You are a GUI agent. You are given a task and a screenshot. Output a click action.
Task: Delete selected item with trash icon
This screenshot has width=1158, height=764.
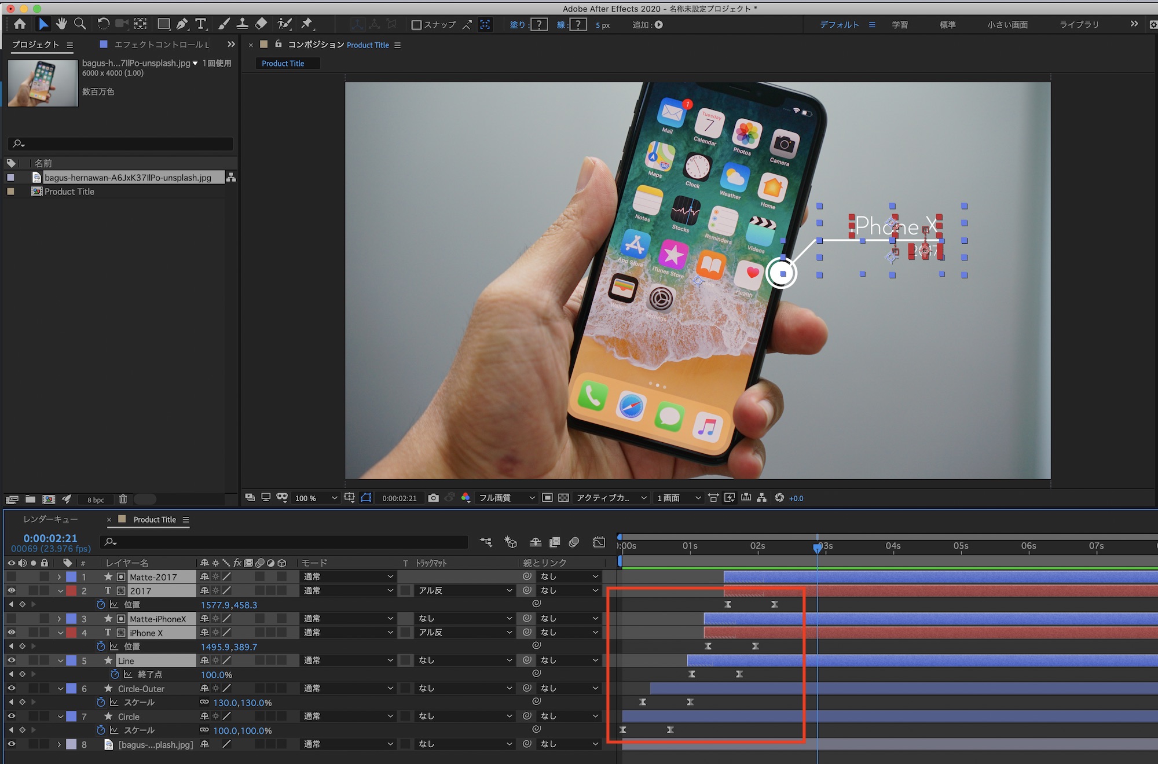tap(123, 499)
